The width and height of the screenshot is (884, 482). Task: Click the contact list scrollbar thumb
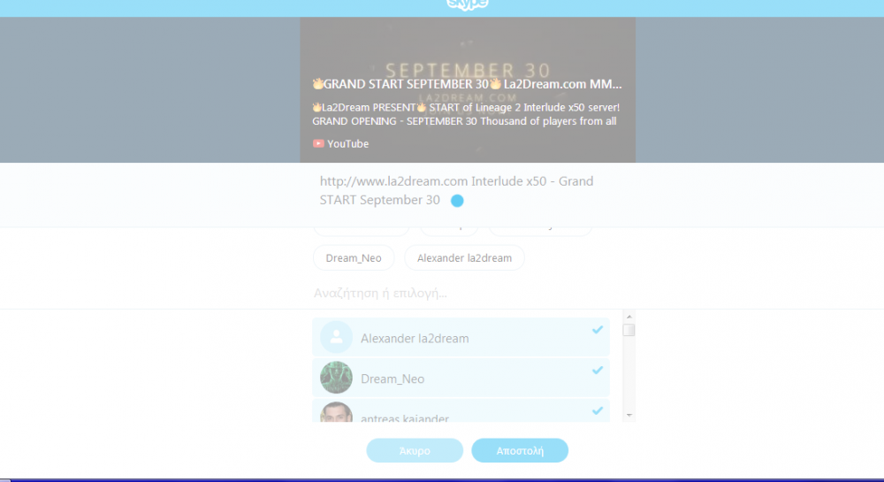pos(629,330)
